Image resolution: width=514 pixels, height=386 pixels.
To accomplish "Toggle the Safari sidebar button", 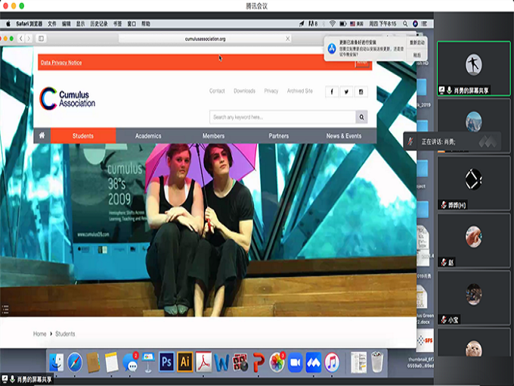I will pos(41,38).
